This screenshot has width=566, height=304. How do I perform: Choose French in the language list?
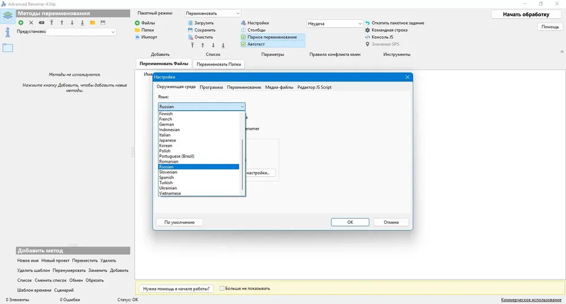[199, 119]
